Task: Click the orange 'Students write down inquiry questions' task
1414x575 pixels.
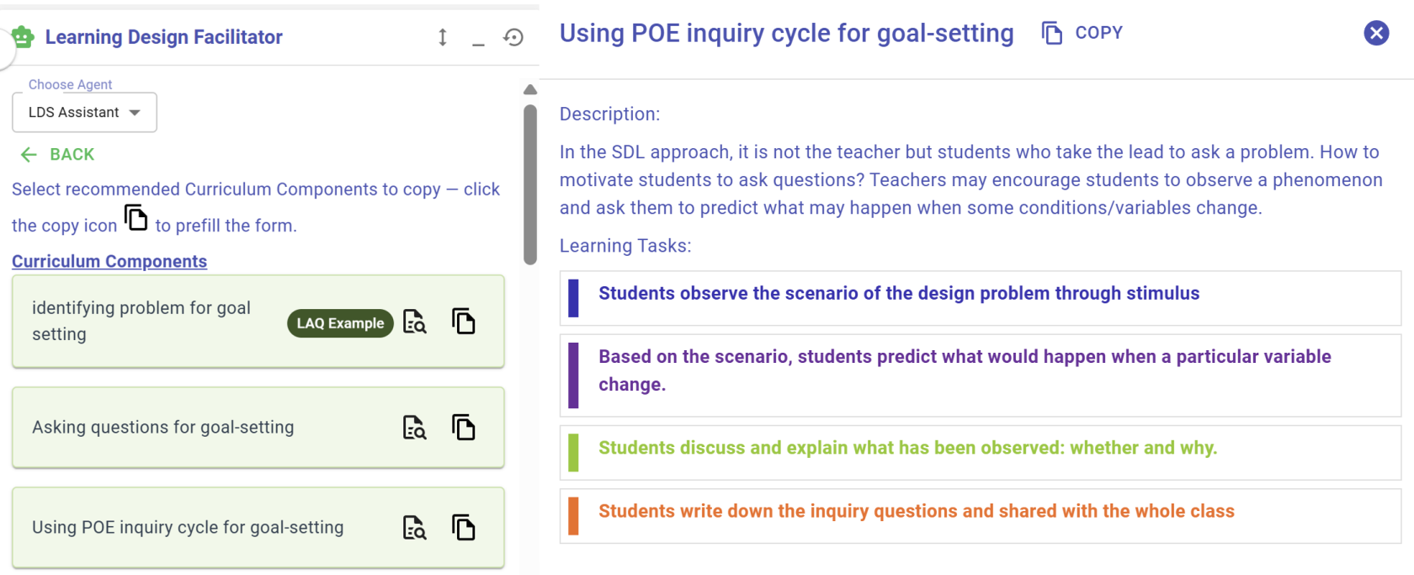Action: coord(981,516)
